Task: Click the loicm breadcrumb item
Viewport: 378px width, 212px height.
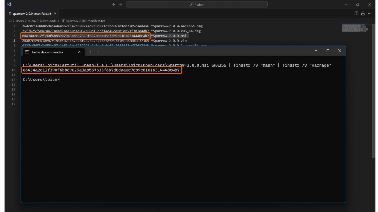Action: (x=32, y=21)
